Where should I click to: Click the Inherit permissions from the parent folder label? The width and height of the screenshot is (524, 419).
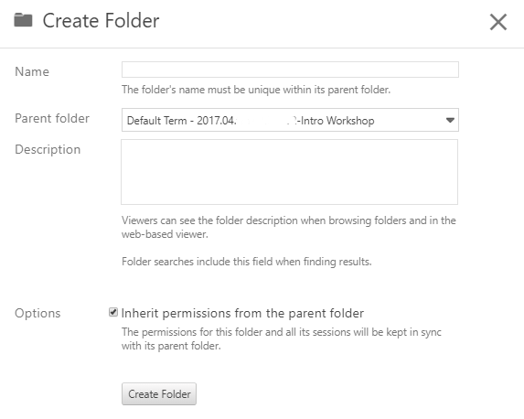242,313
